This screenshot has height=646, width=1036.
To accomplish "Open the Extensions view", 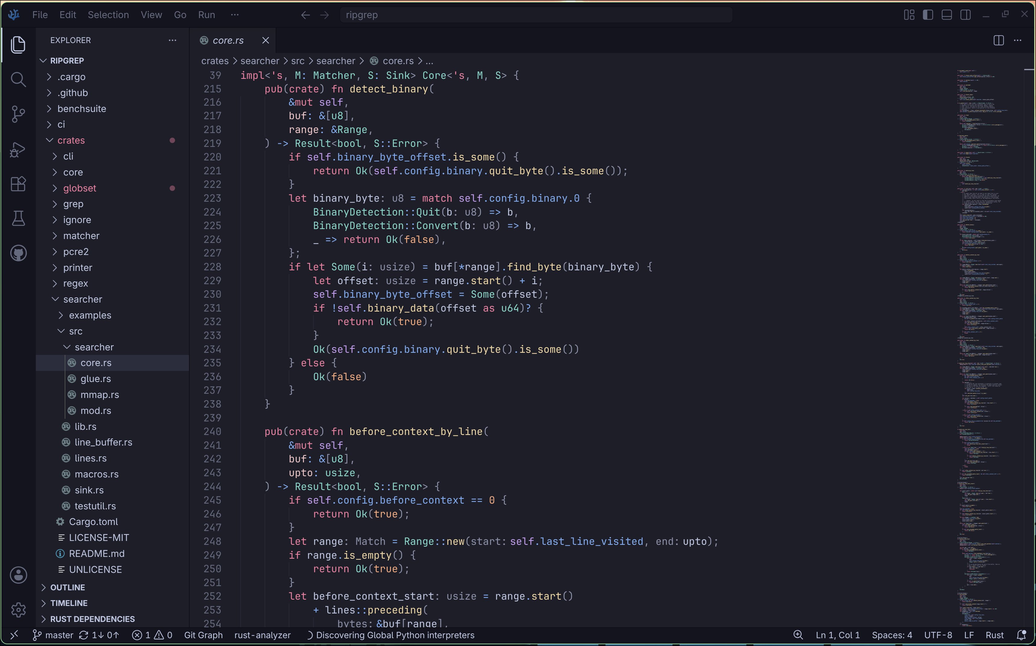I will (18, 184).
